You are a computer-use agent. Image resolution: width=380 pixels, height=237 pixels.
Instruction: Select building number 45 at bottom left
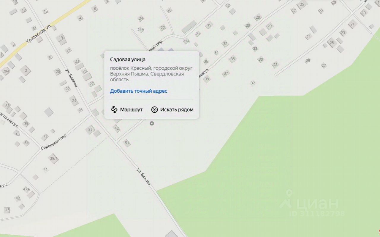coord(8,210)
